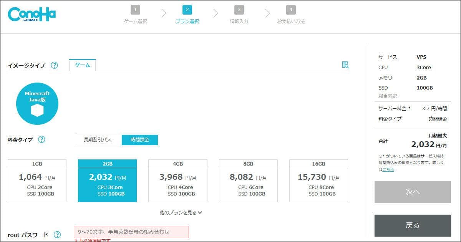Focus the root パスワード input field
The image size is (461, 242).
point(131,232)
